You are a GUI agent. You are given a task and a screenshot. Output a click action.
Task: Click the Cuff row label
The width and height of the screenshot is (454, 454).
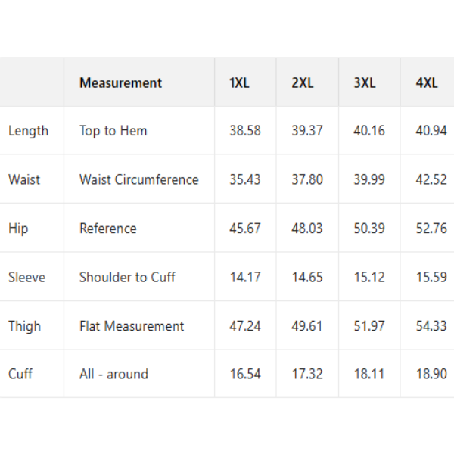[20, 374]
